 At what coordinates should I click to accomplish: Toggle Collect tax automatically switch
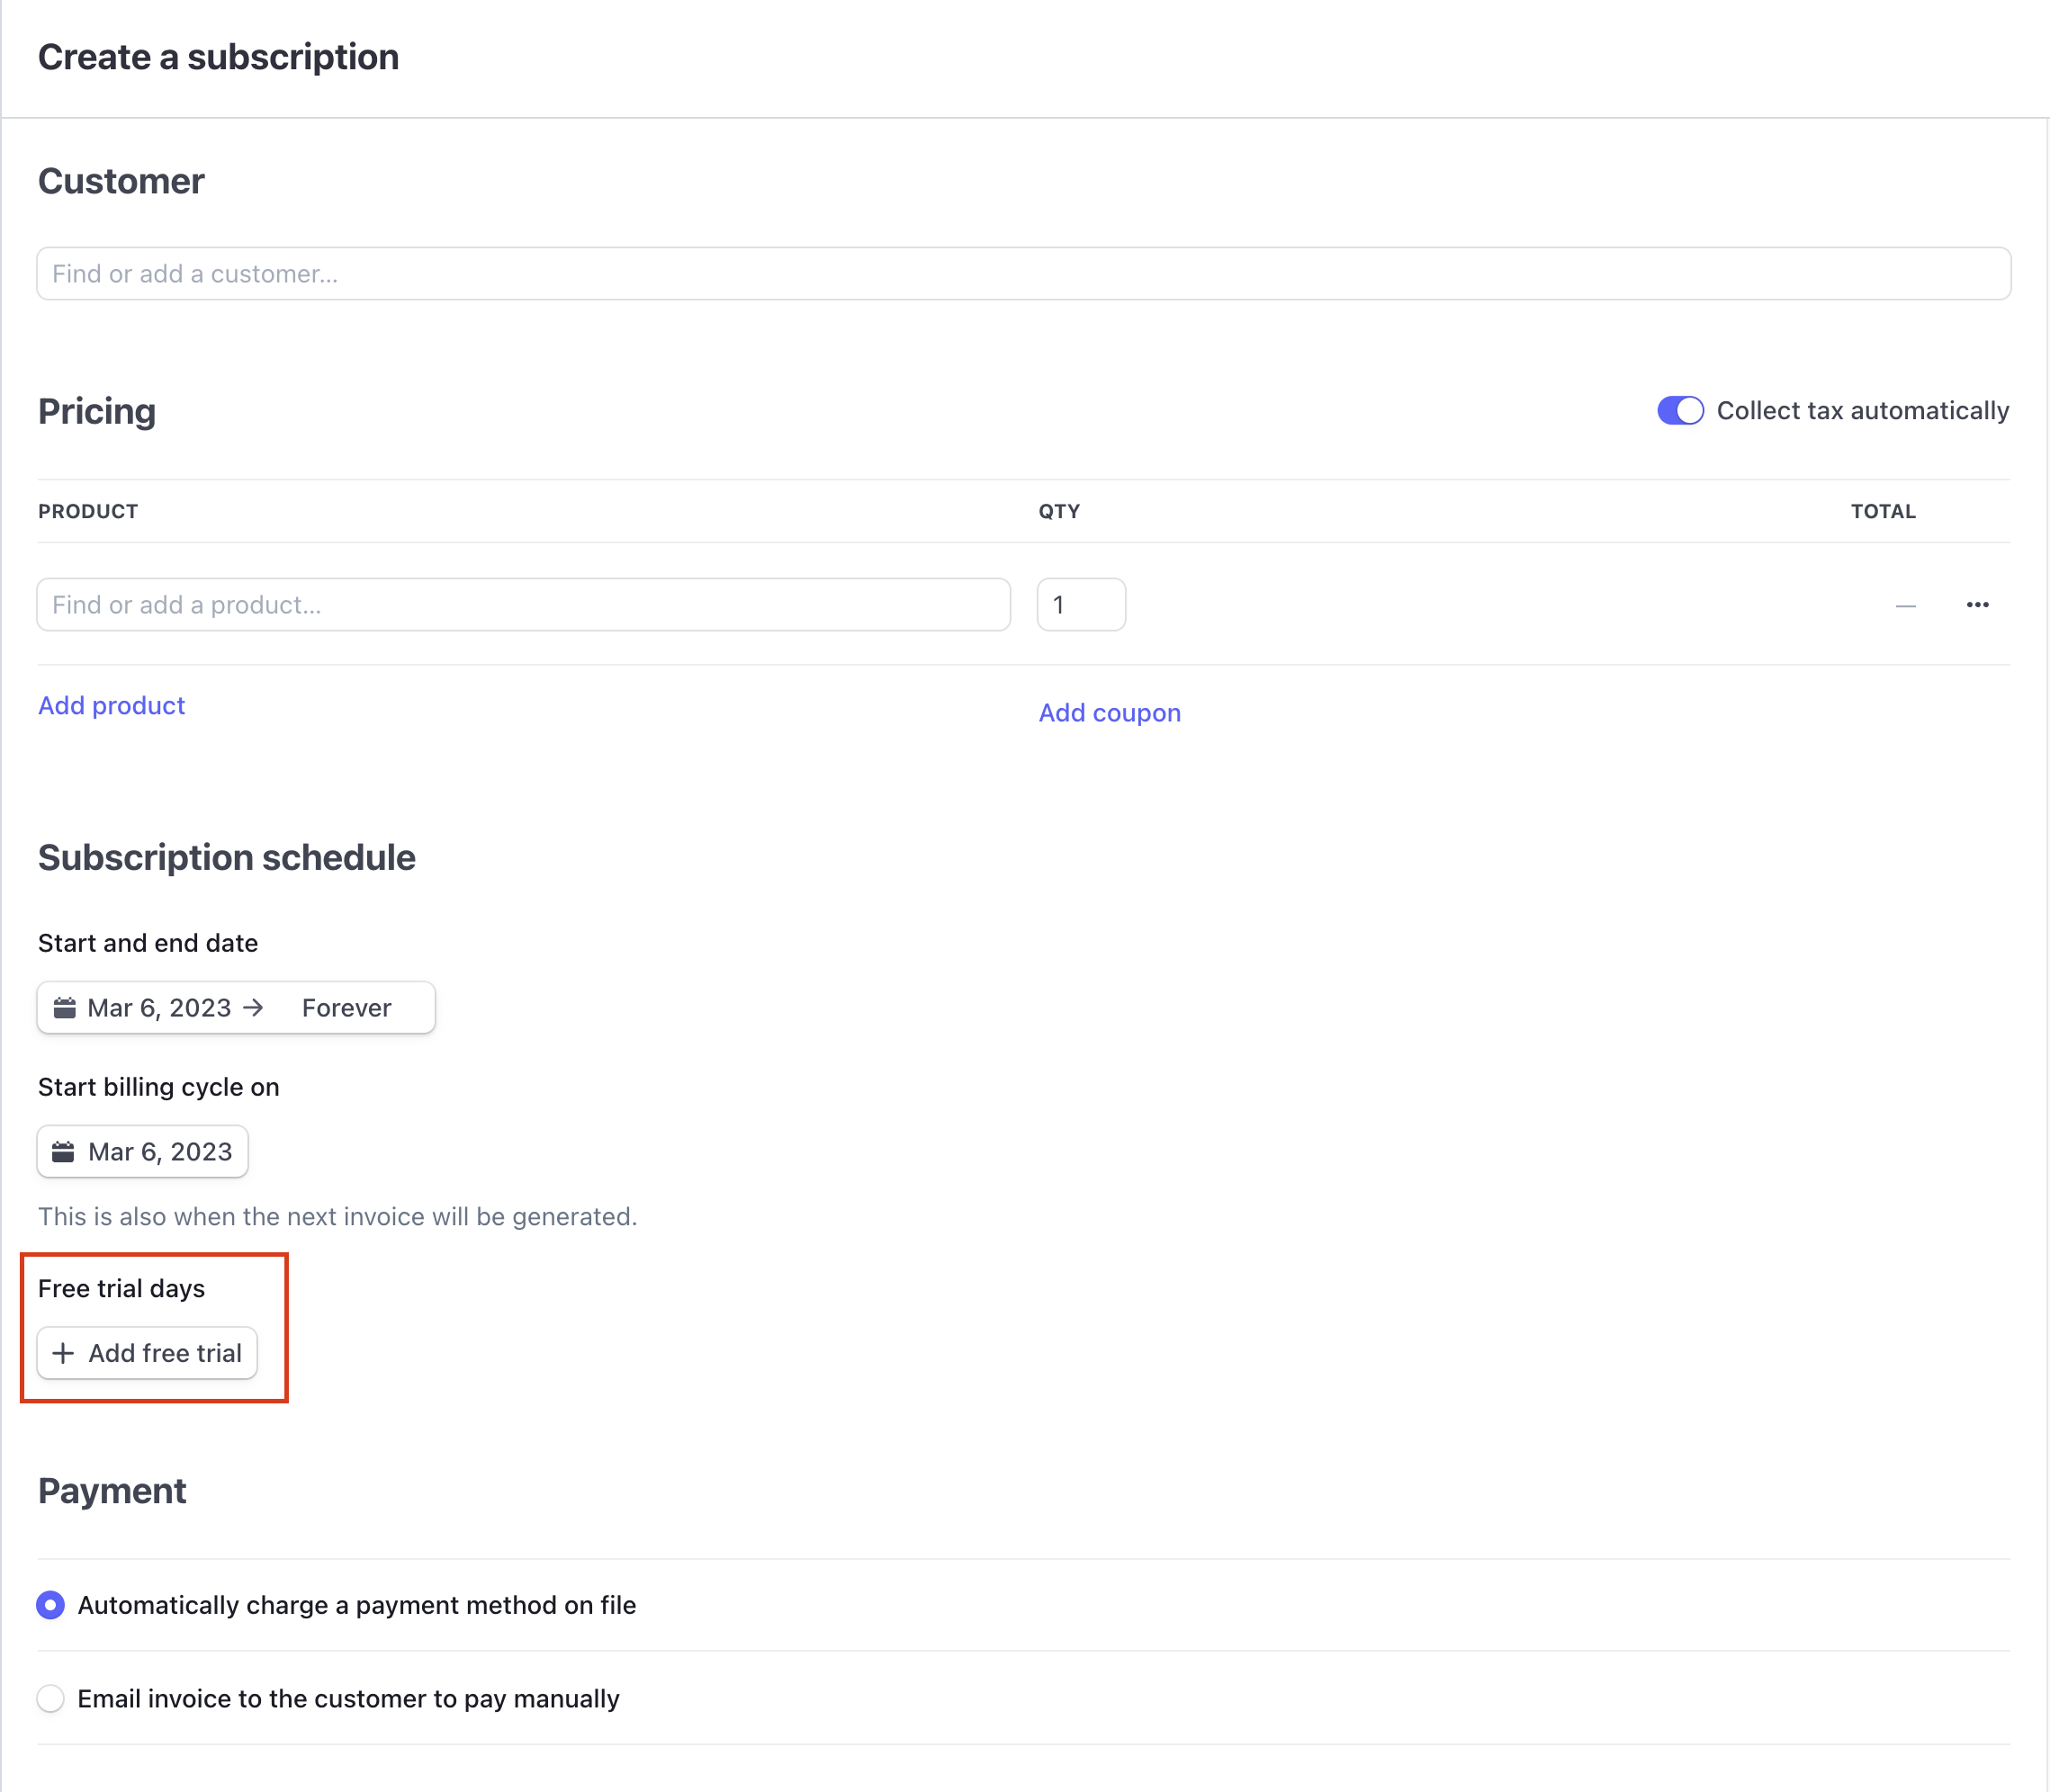pyautogui.click(x=1680, y=411)
